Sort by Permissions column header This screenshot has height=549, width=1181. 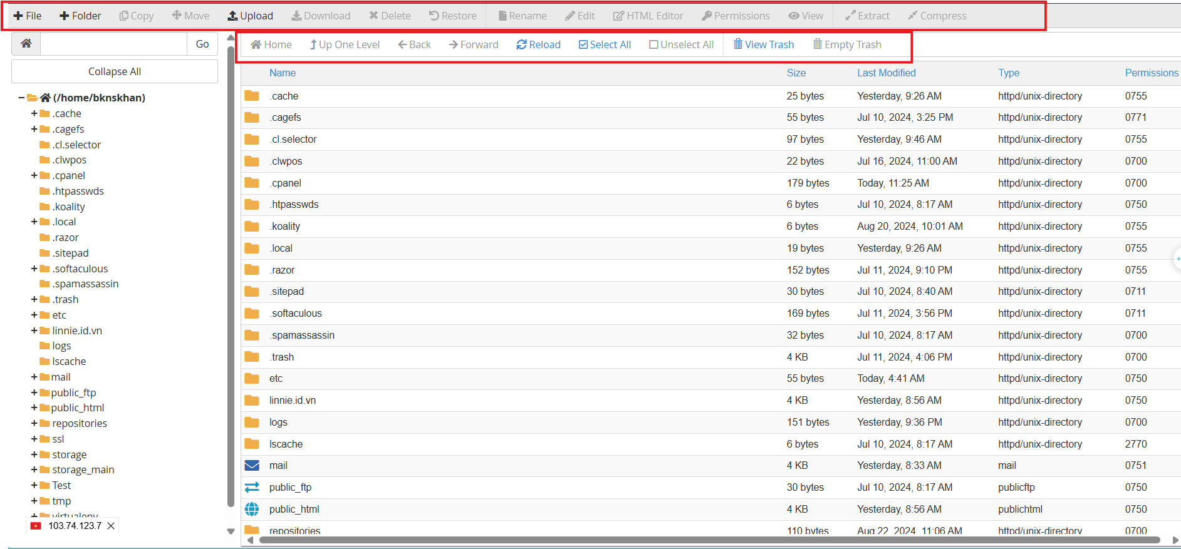tap(1152, 73)
